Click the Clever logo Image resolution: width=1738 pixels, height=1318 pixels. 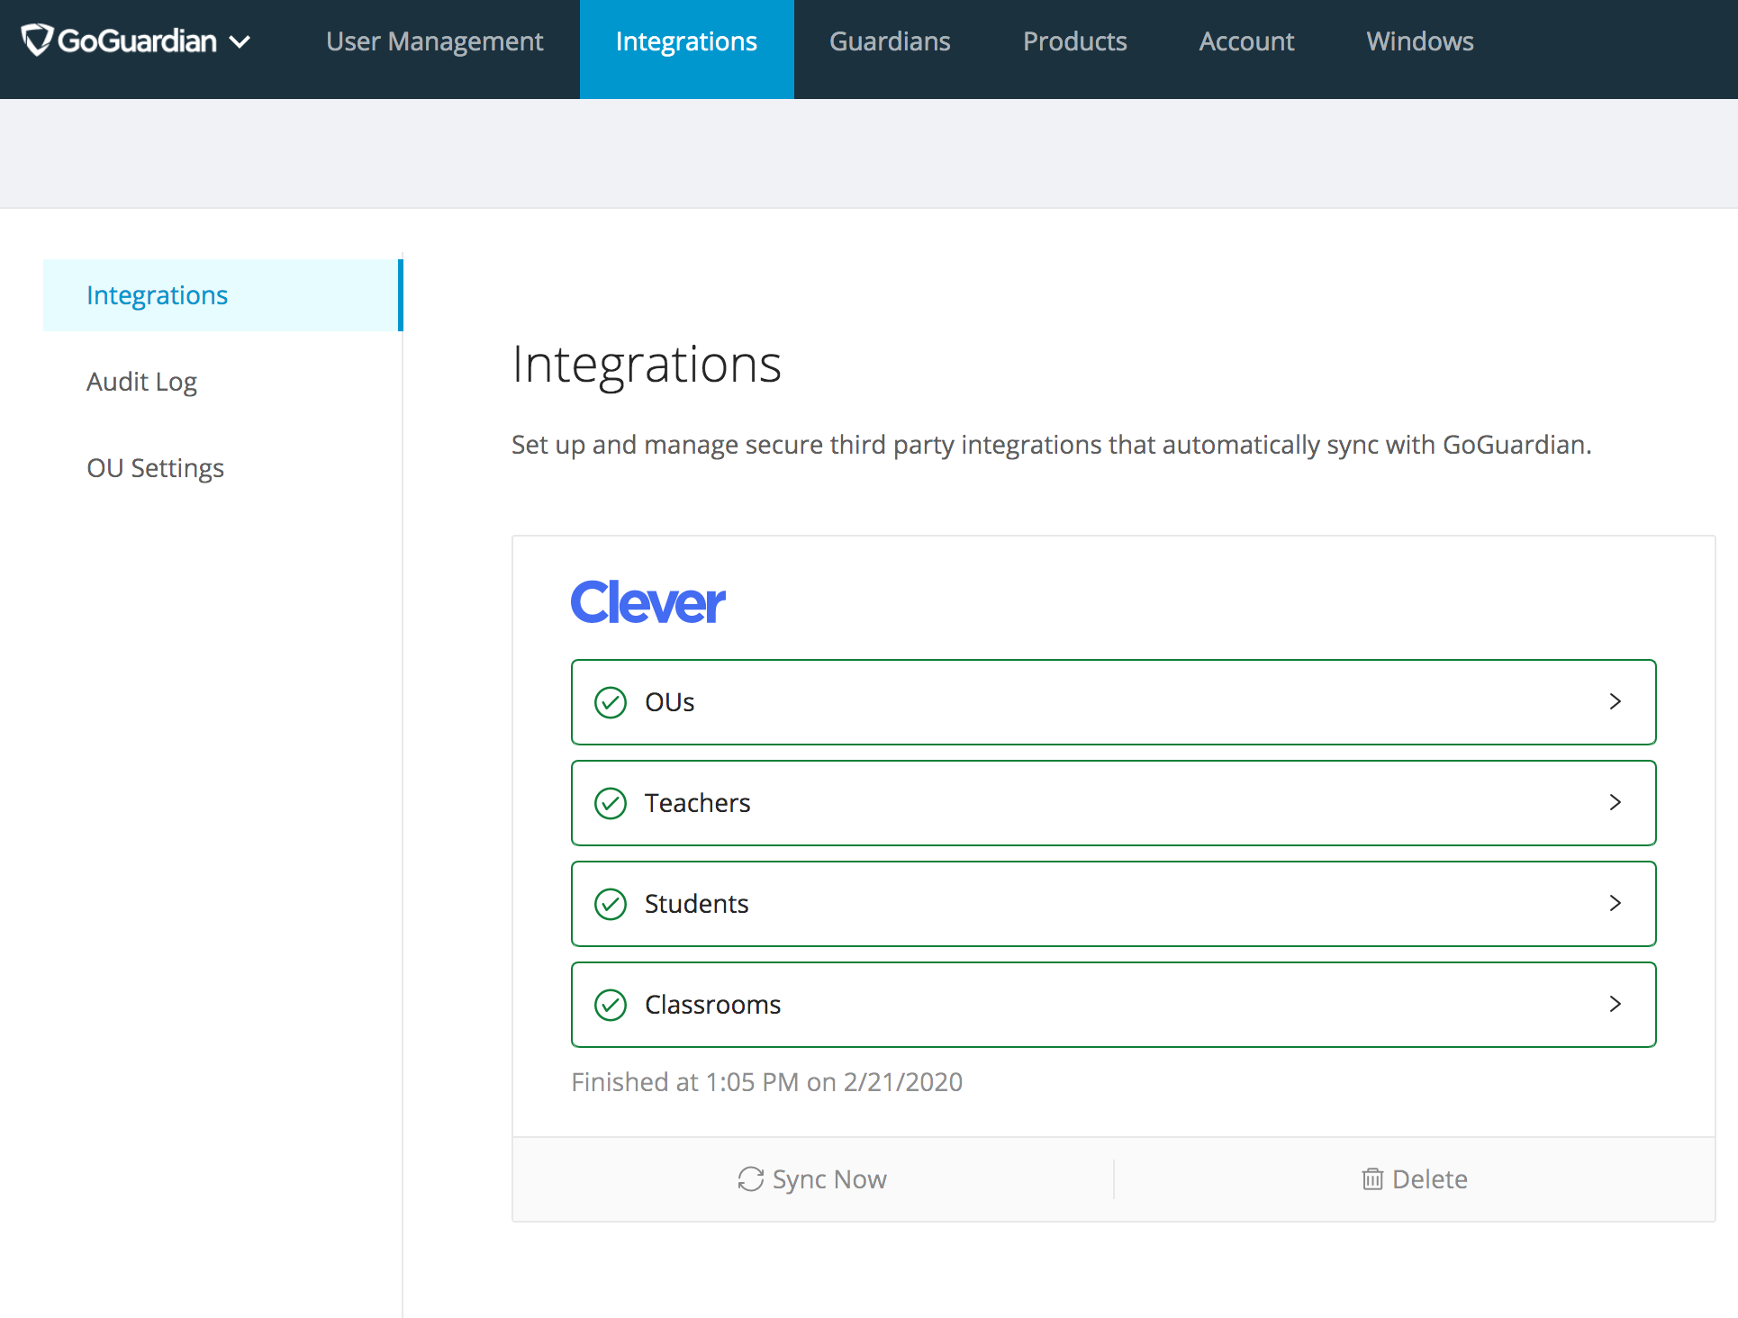pos(647,601)
